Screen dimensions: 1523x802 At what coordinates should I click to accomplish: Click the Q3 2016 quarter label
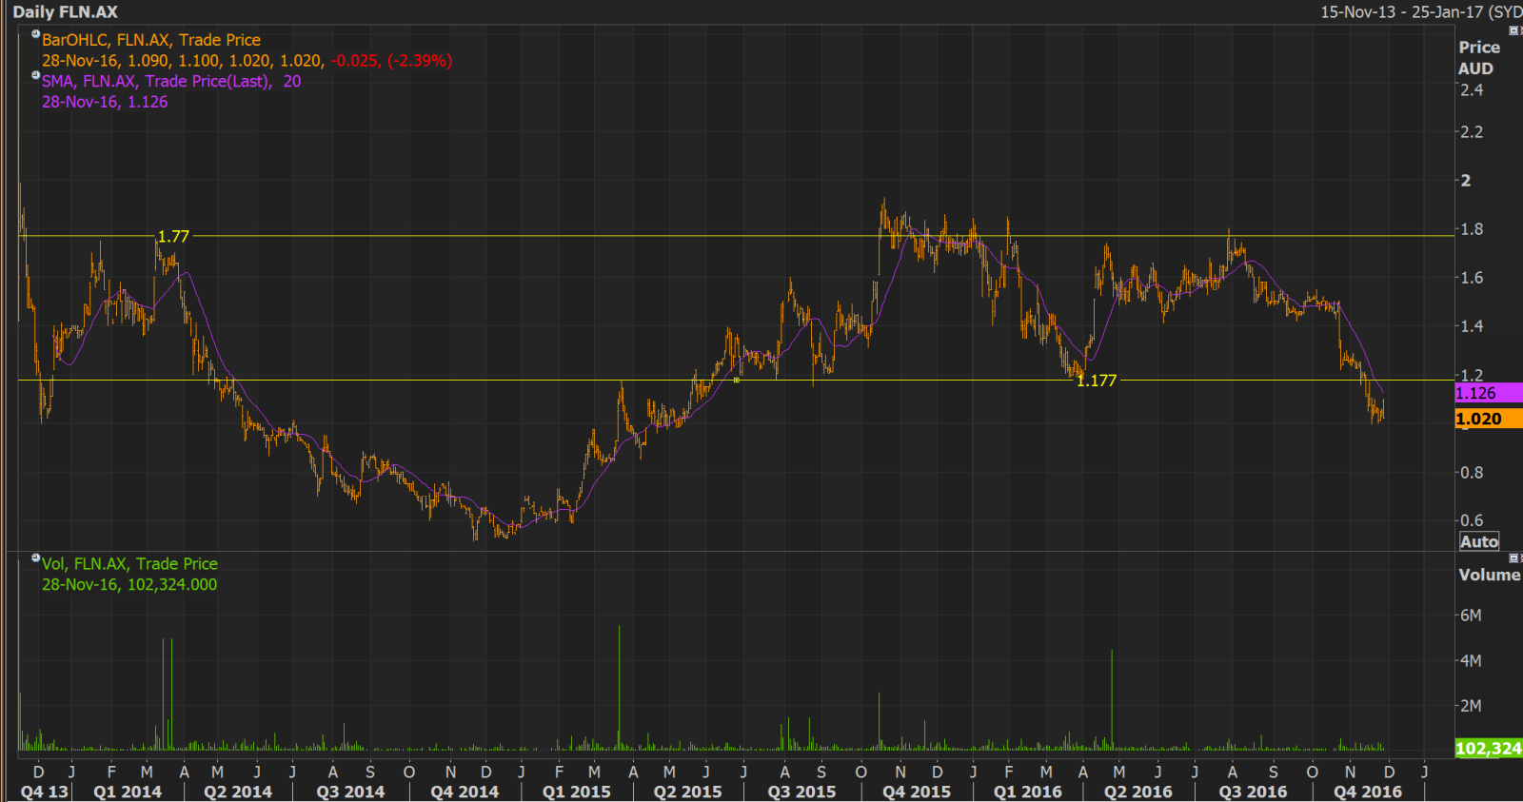(x=1253, y=792)
